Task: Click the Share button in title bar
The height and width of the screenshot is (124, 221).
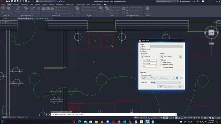Action: [61, 1]
